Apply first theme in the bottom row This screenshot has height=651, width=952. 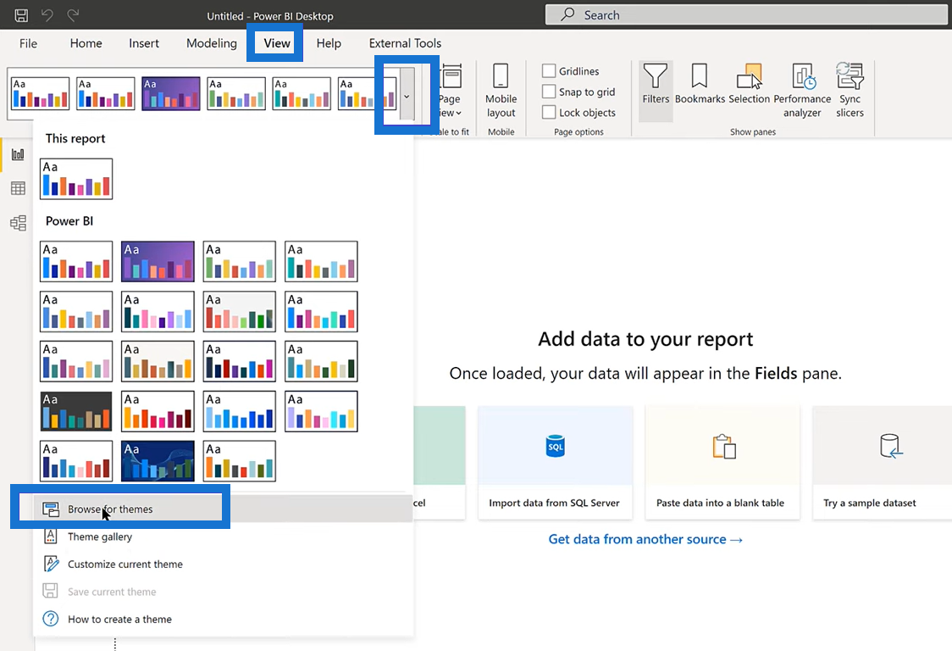point(76,461)
